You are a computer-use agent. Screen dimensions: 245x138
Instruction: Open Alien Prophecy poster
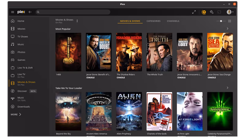click(129, 111)
